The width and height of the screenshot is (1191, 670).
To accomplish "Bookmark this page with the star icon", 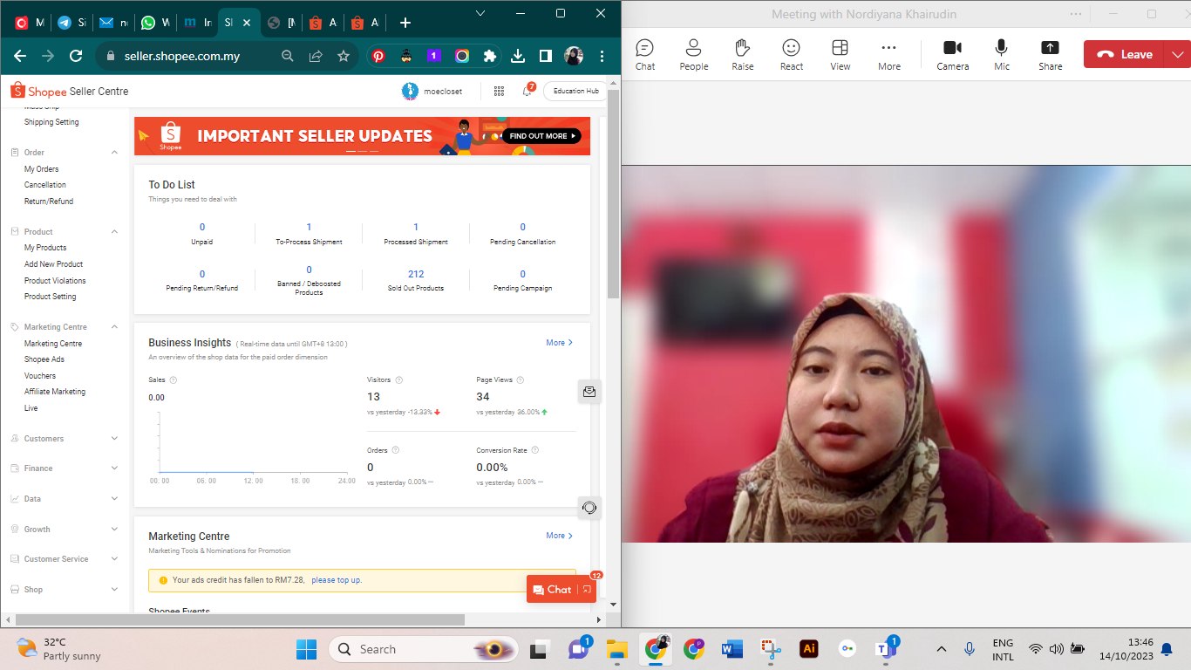I will pyautogui.click(x=344, y=56).
